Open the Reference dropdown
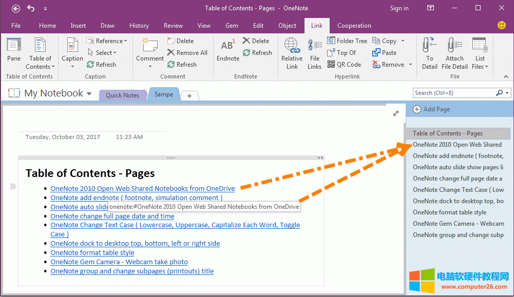 point(107,41)
